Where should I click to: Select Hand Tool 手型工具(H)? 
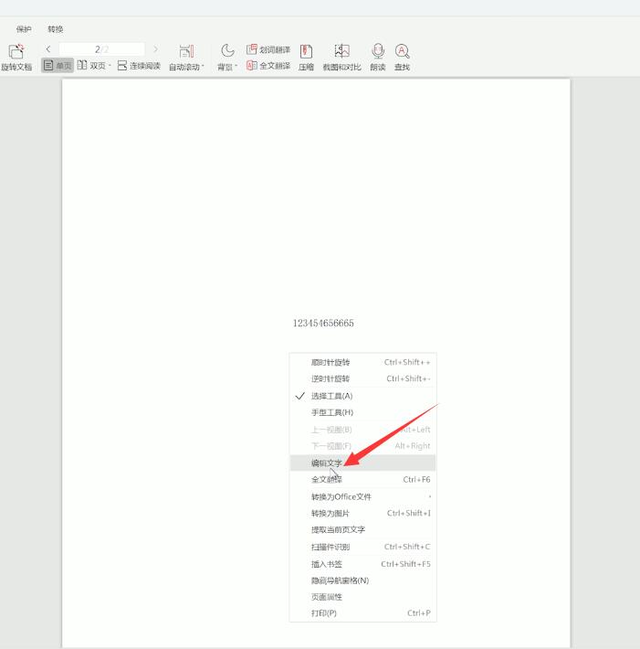coord(363,412)
